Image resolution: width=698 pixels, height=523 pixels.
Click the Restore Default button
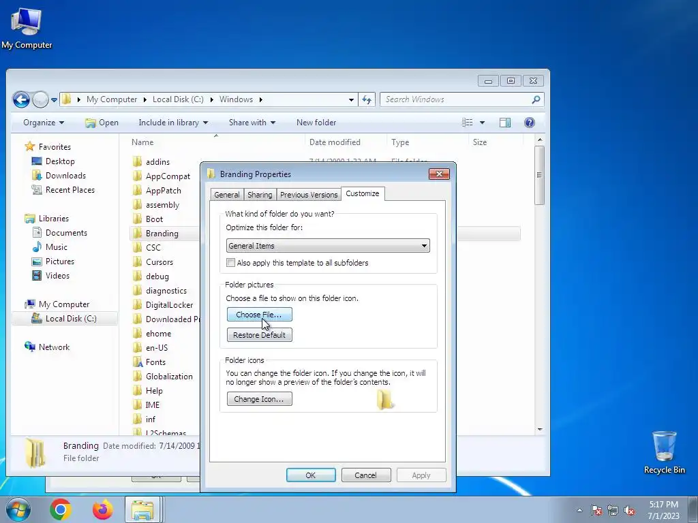click(260, 335)
